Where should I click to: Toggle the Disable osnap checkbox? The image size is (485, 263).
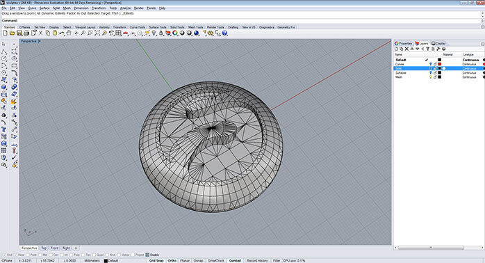147,255
